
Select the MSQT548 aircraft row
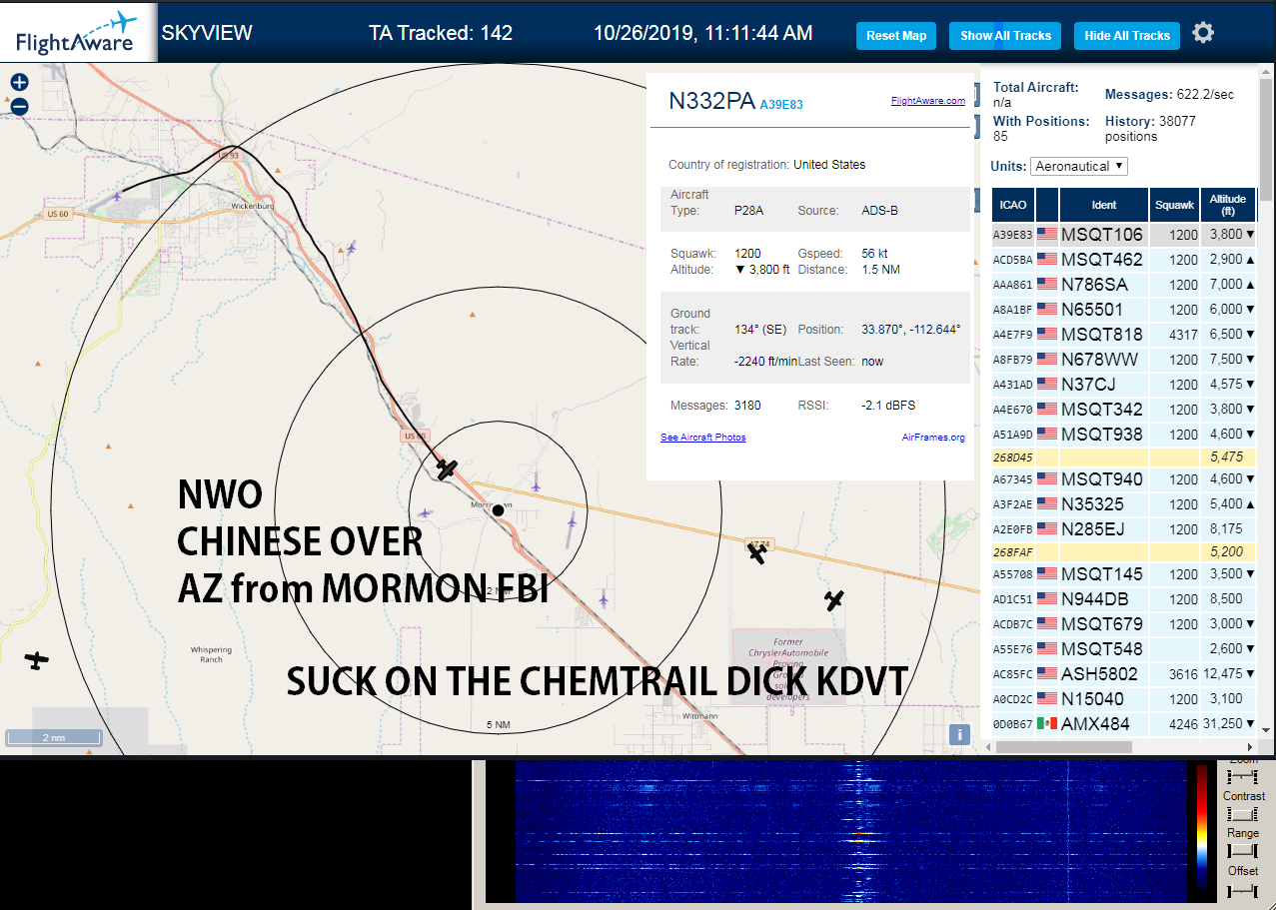(x=1124, y=649)
